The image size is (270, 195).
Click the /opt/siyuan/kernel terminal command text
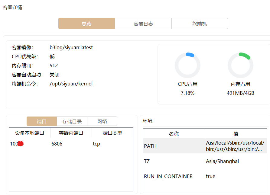pos(71,84)
